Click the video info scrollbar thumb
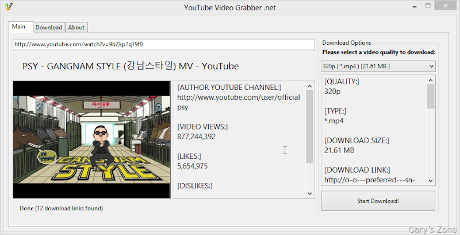This screenshot has width=460, height=235. point(309,126)
